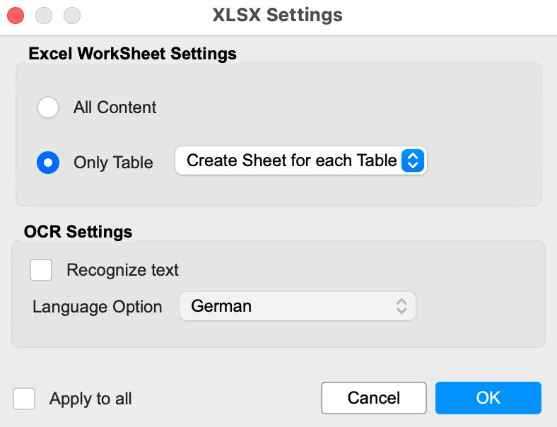Click the Recognize text label
This screenshot has height=427, width=557.
pyautogui.click(x=122, y=270)
